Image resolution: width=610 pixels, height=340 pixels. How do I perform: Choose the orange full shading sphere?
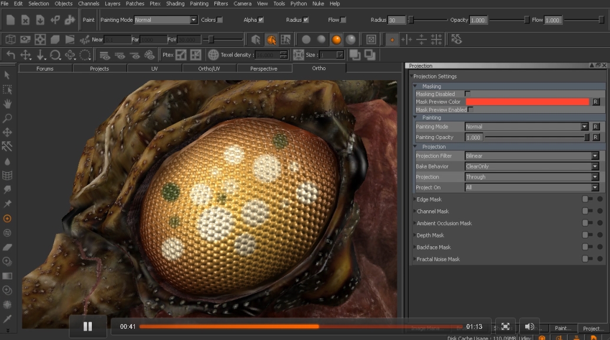(336, 39)
